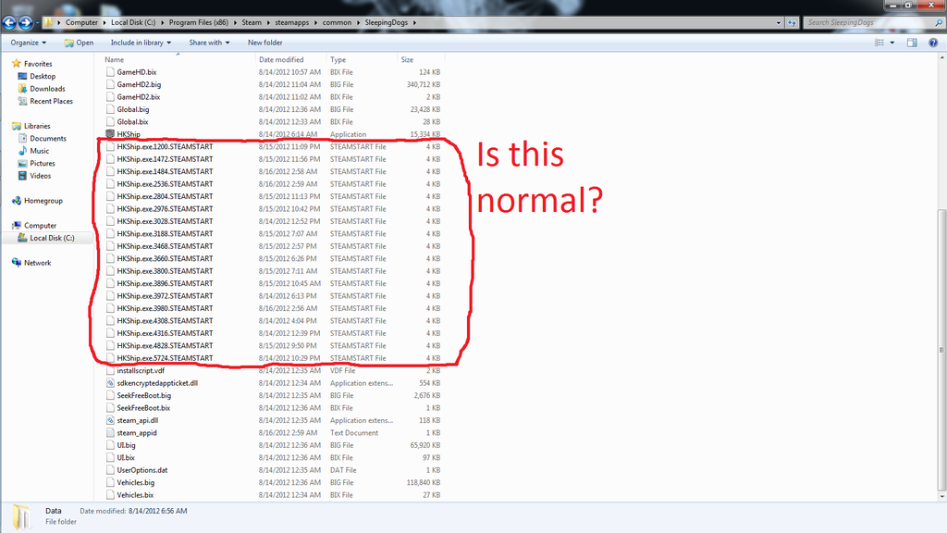This screenshot has width=947, height=533.
Task: Go back with the Back arrow button
Action: click(9, 23)
